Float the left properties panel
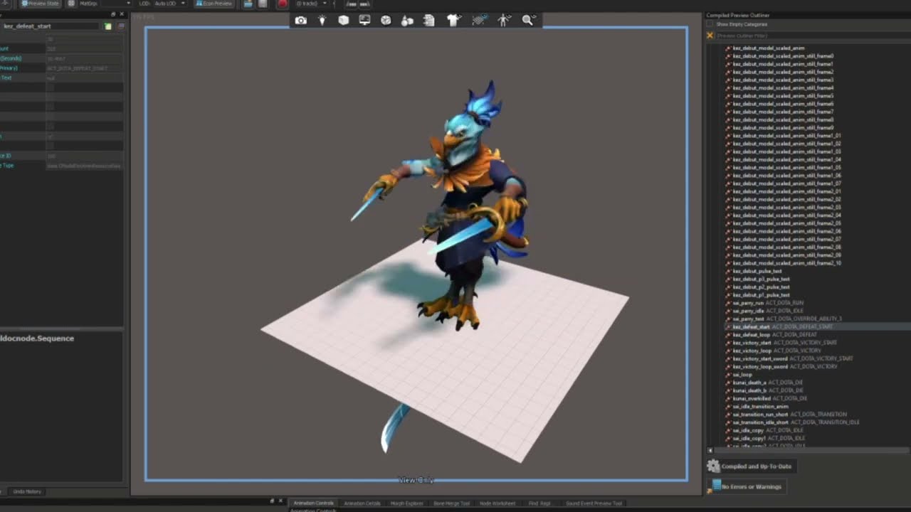Viewport: 911px width, 512px height. [113, 14]
